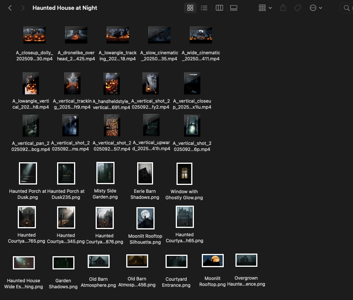Click the forward navigation arrow

pos(23,8)
